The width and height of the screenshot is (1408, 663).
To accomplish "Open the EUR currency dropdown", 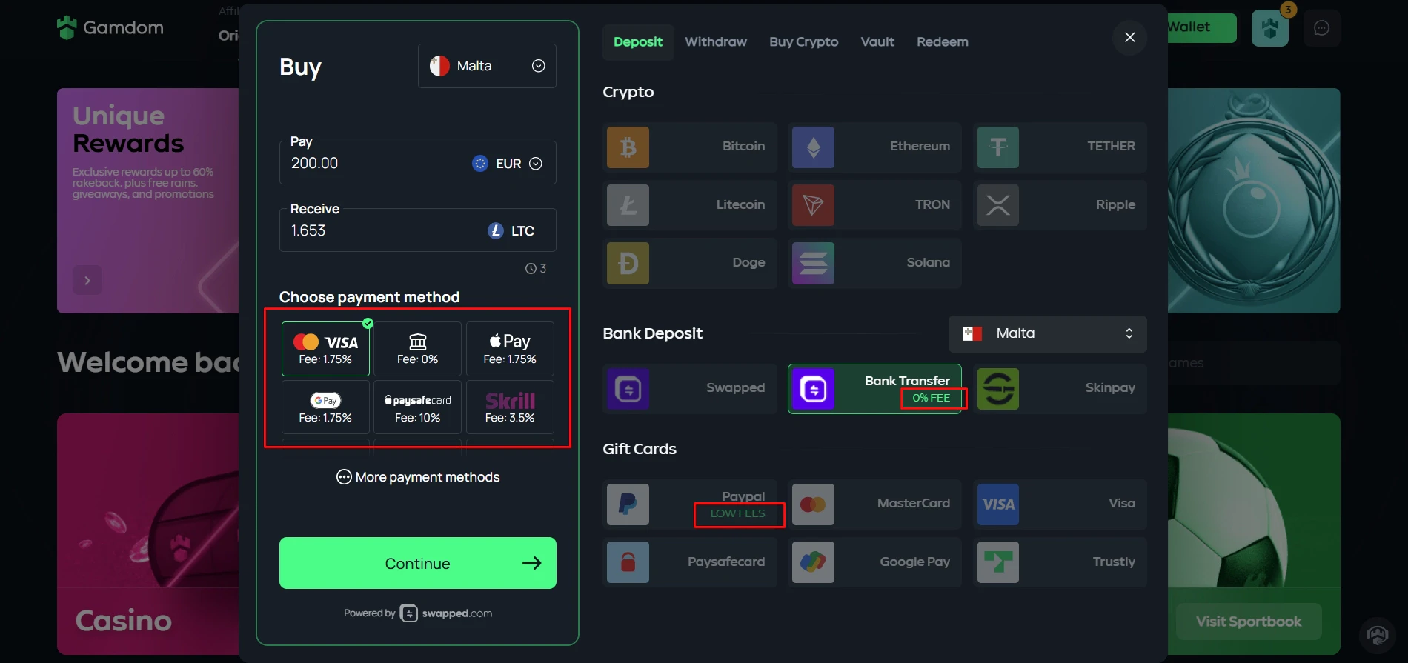I will pos(508,164).
